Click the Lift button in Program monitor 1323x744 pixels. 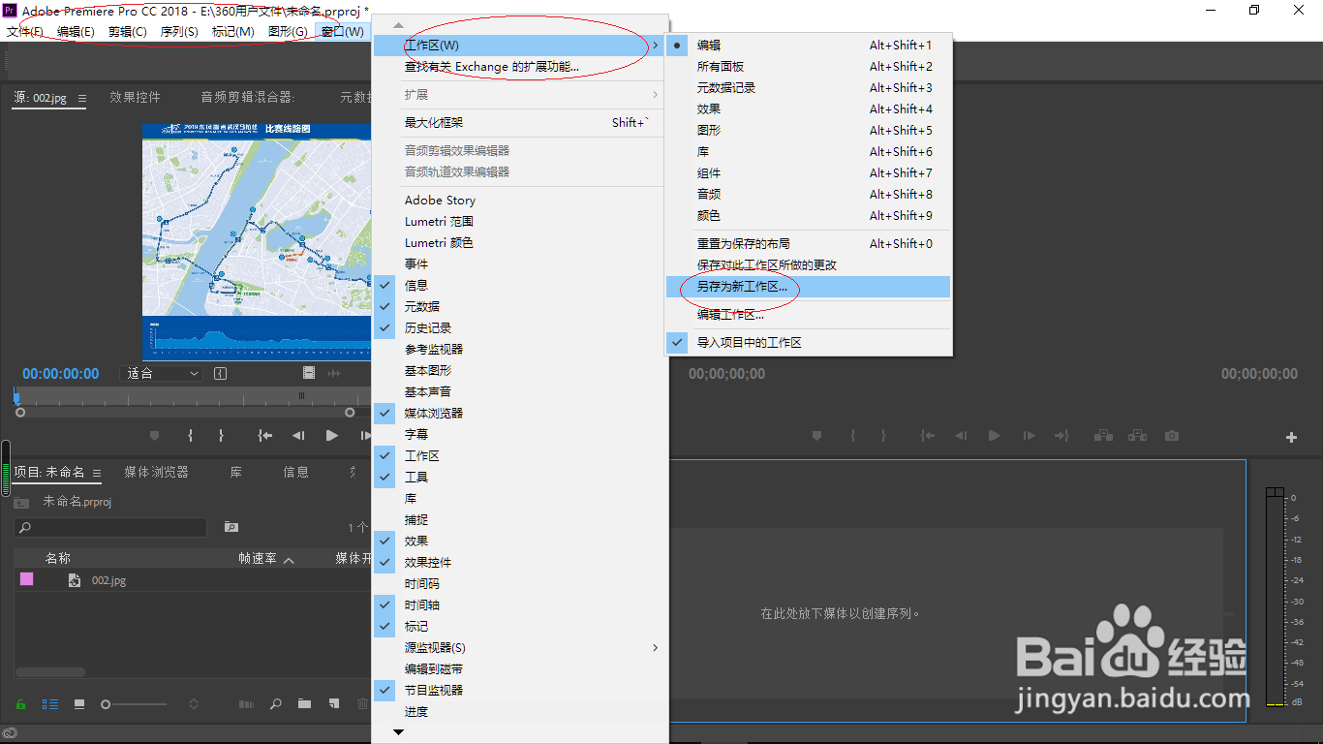(1102, 436)
